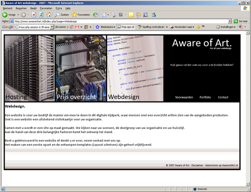Open the Extra menu
The width and height of the screenshot is (251, 192).
click(59, 8)
